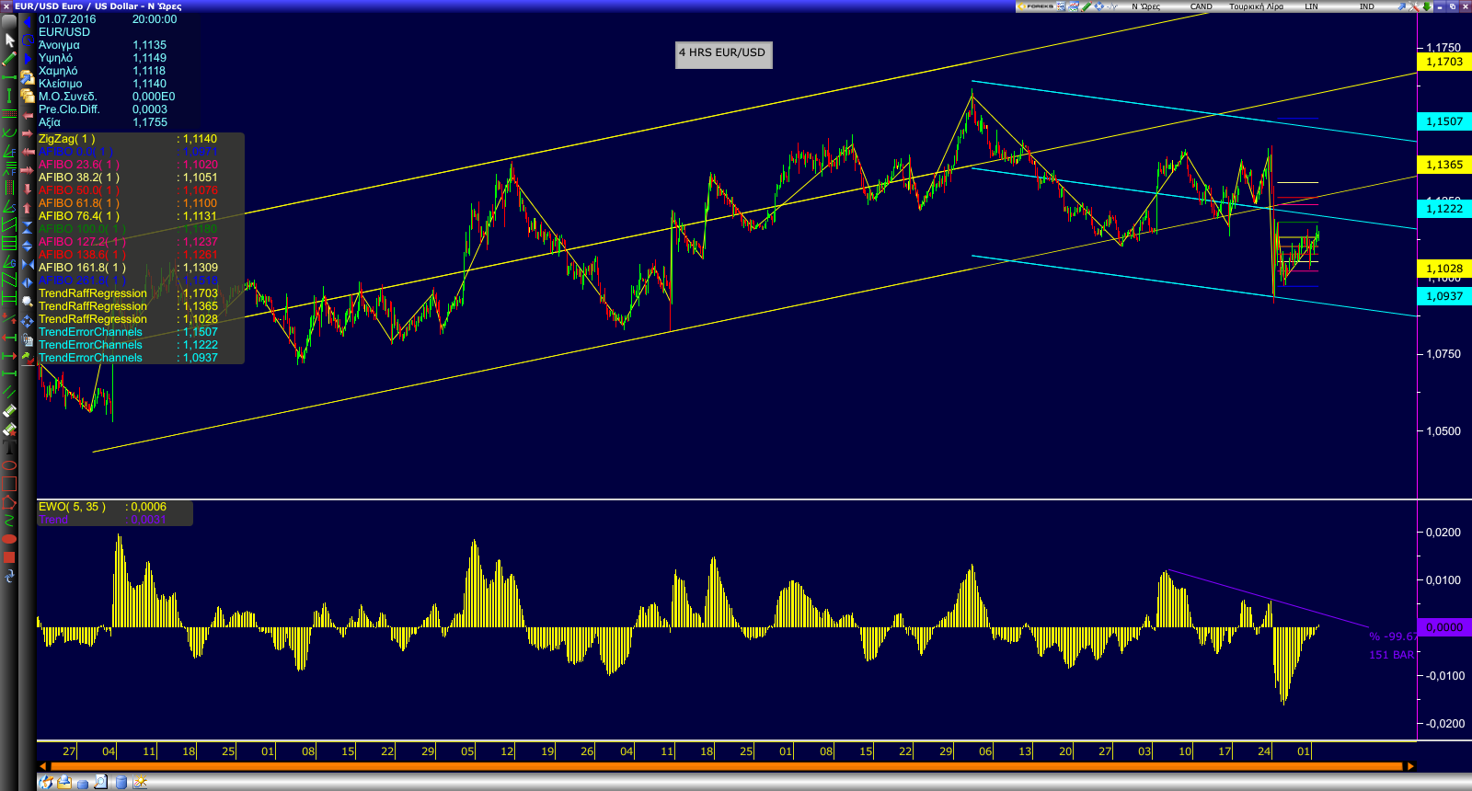Click the blue left triangle navigation icon

tap(28, 22)
